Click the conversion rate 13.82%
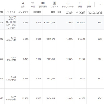 click(x=70, y=59)
